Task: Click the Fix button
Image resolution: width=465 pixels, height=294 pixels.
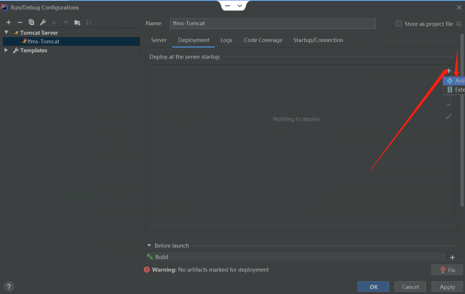Action: click(x=447, y=270)
